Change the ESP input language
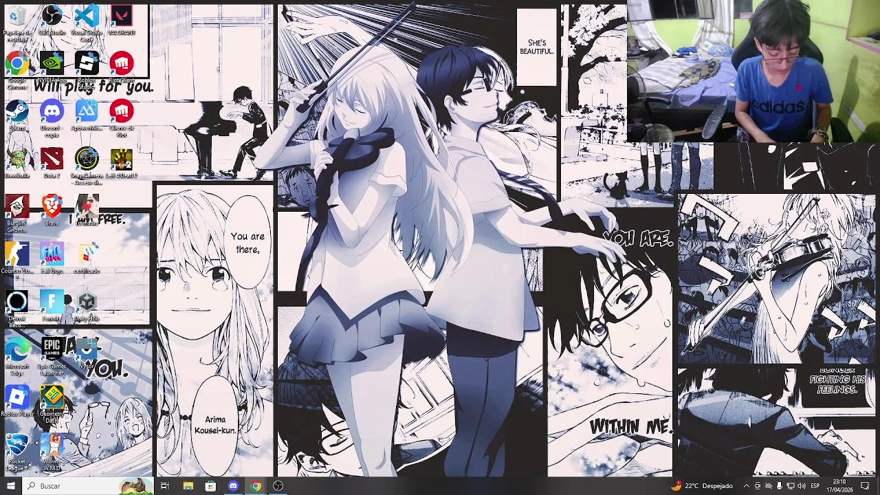The image size is (880, 495). (x=815, y=486)
